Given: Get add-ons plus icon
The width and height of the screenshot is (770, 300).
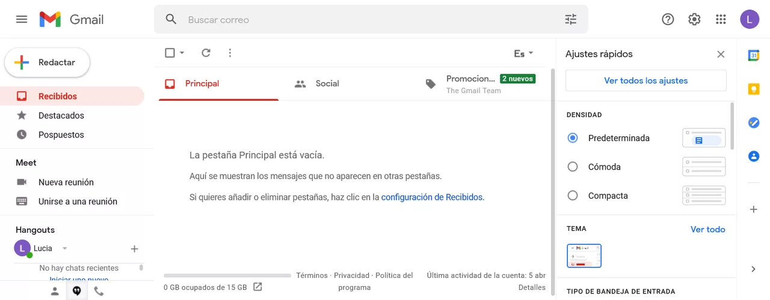Looking at the screenshot, I should pos(754,209).
